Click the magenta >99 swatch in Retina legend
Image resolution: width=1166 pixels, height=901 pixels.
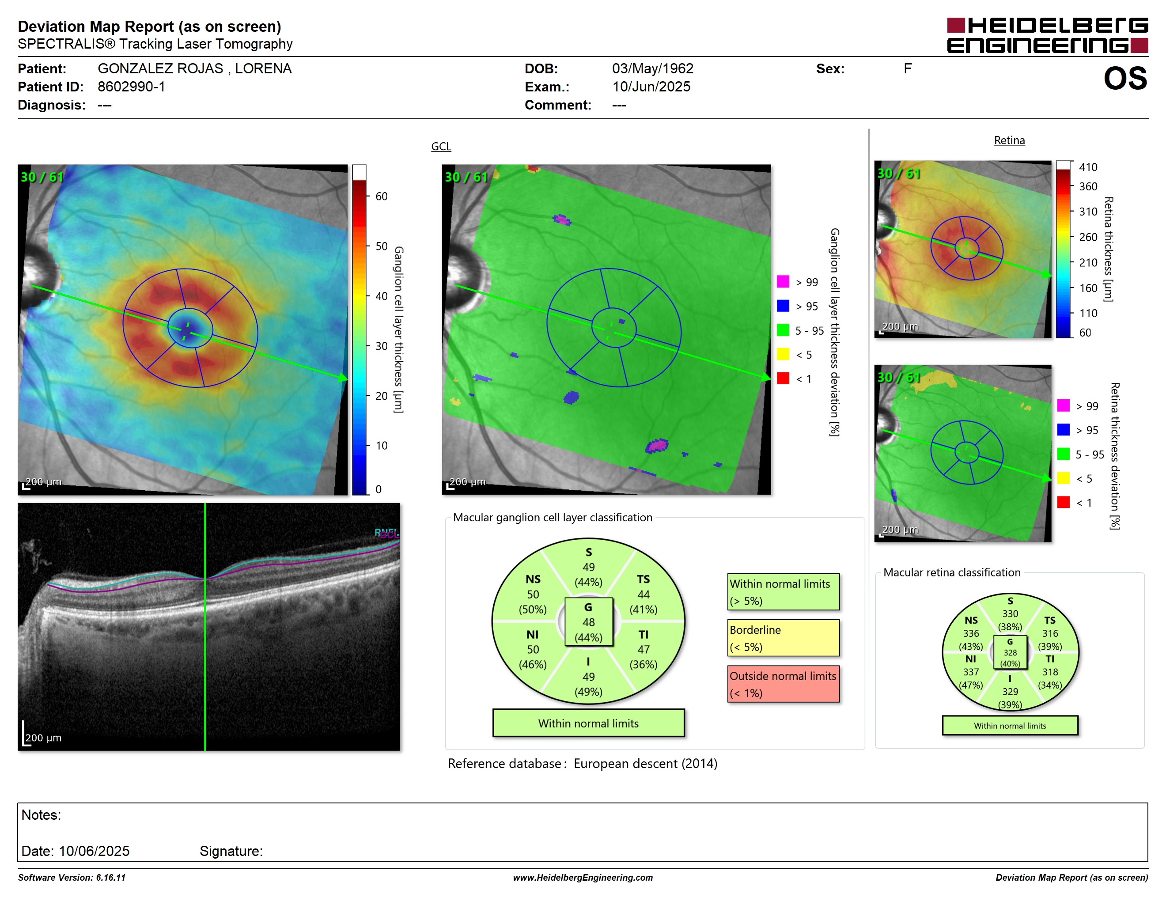tap(1063, 405)
